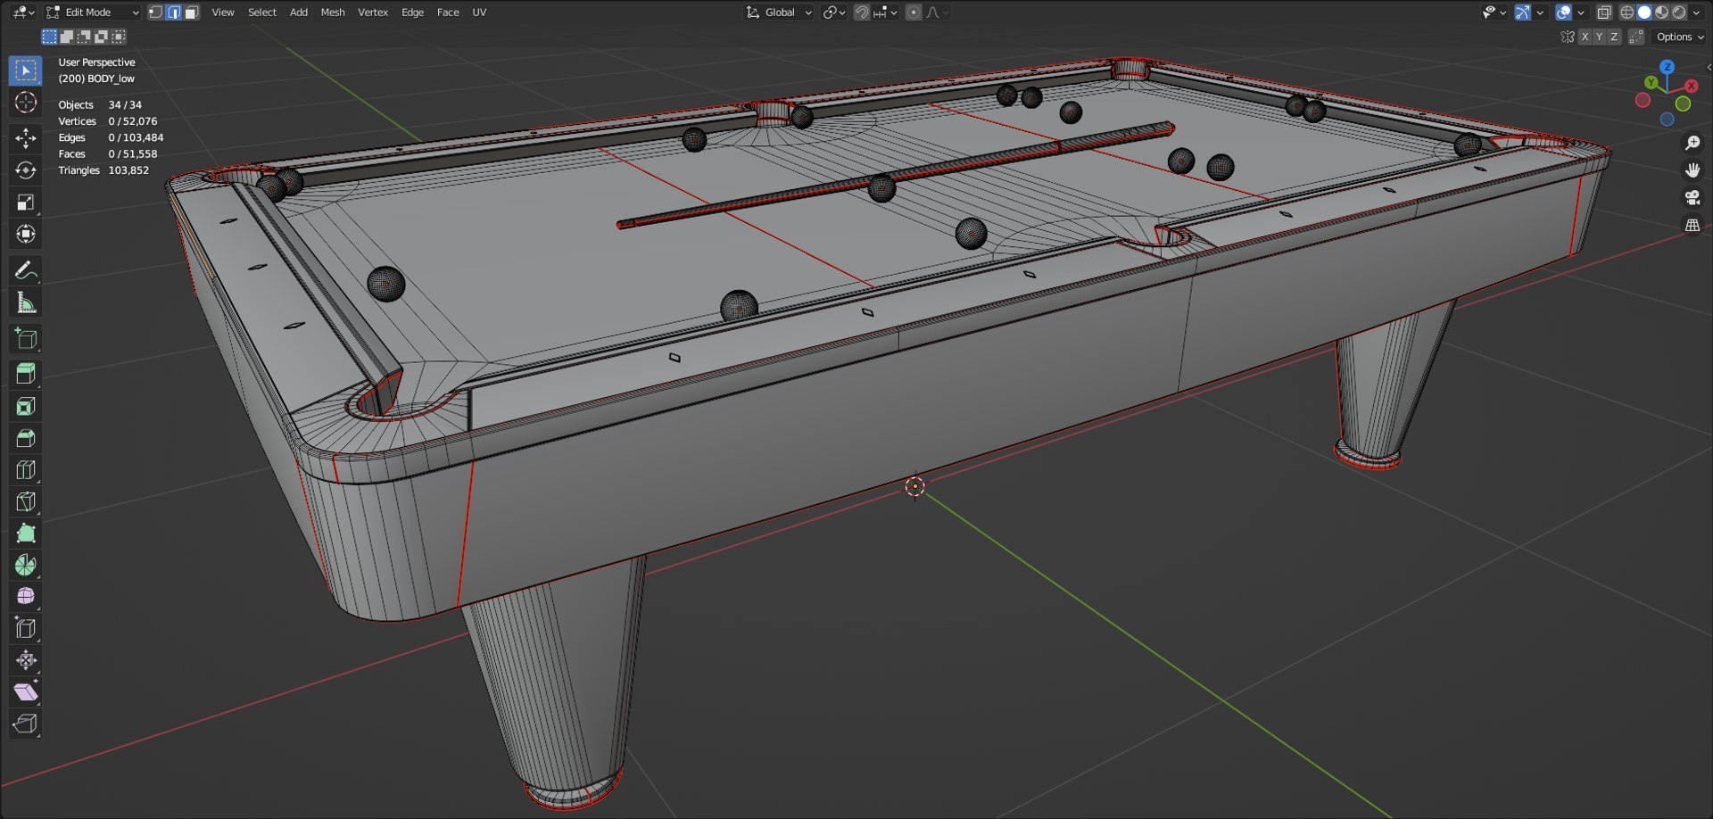Toggle X axis mirror
1713x819 pixels.
click(1585, 37)
